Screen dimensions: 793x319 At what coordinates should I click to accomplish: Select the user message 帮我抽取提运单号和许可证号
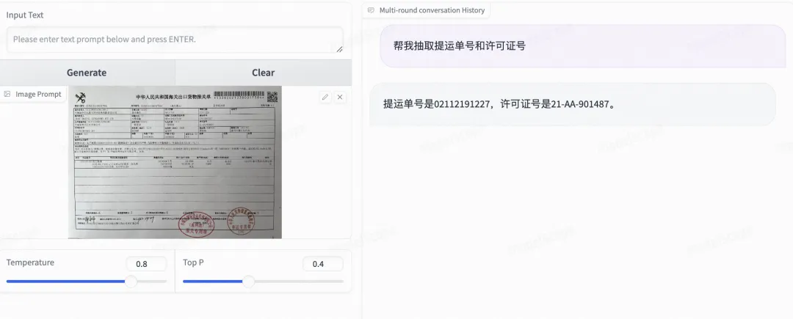coord(583,46)
